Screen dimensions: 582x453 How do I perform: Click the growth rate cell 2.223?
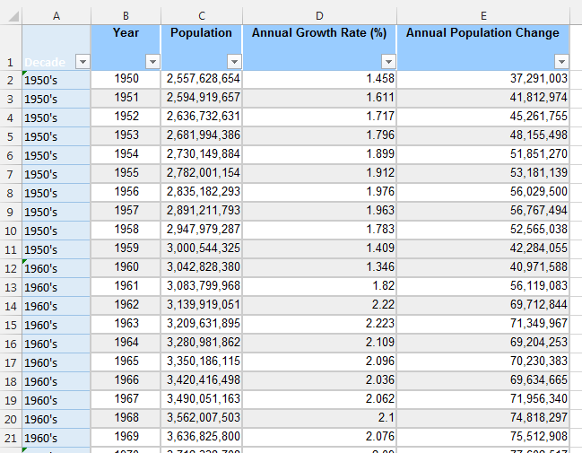point(319,325)
